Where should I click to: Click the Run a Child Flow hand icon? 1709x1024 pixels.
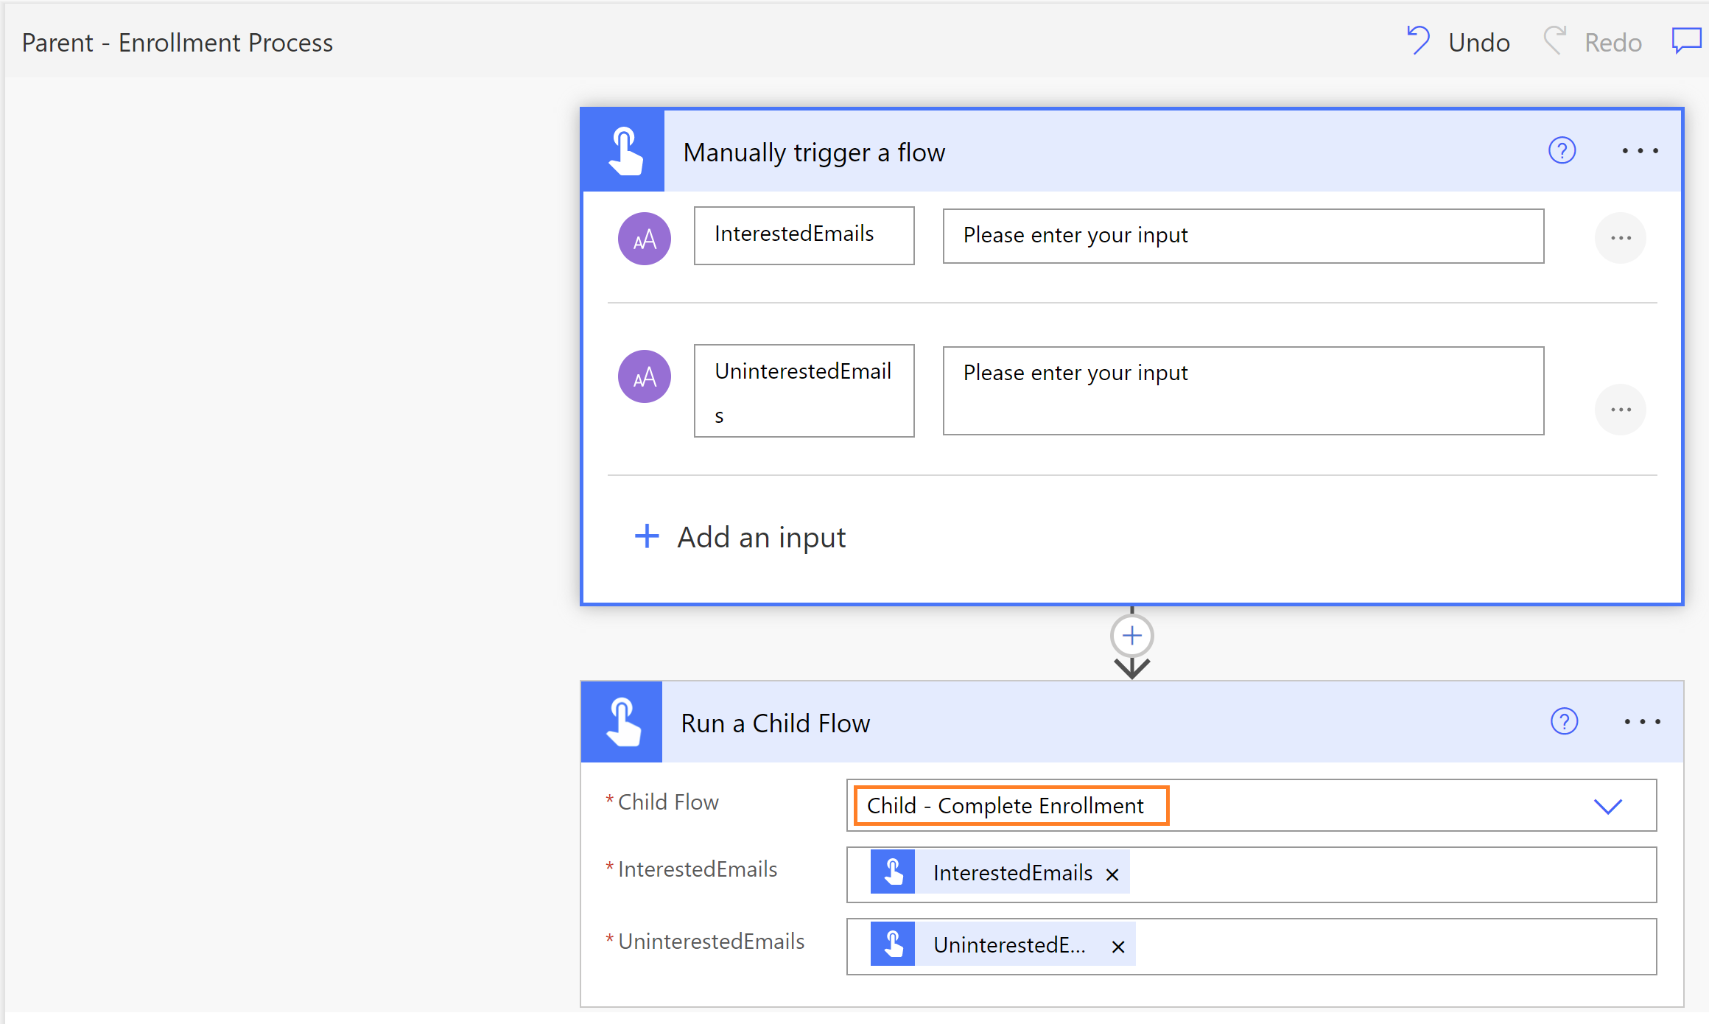pyautogui.click(x=622, y=722)
